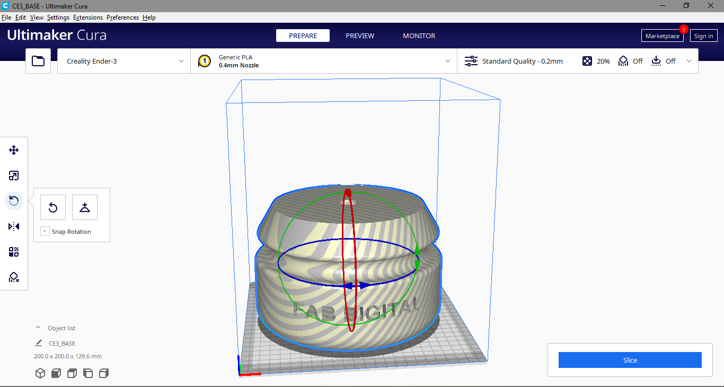The image size is (724, 387).
Task: Switch to the PREVIEW stage tab
Action: [360, 36]
